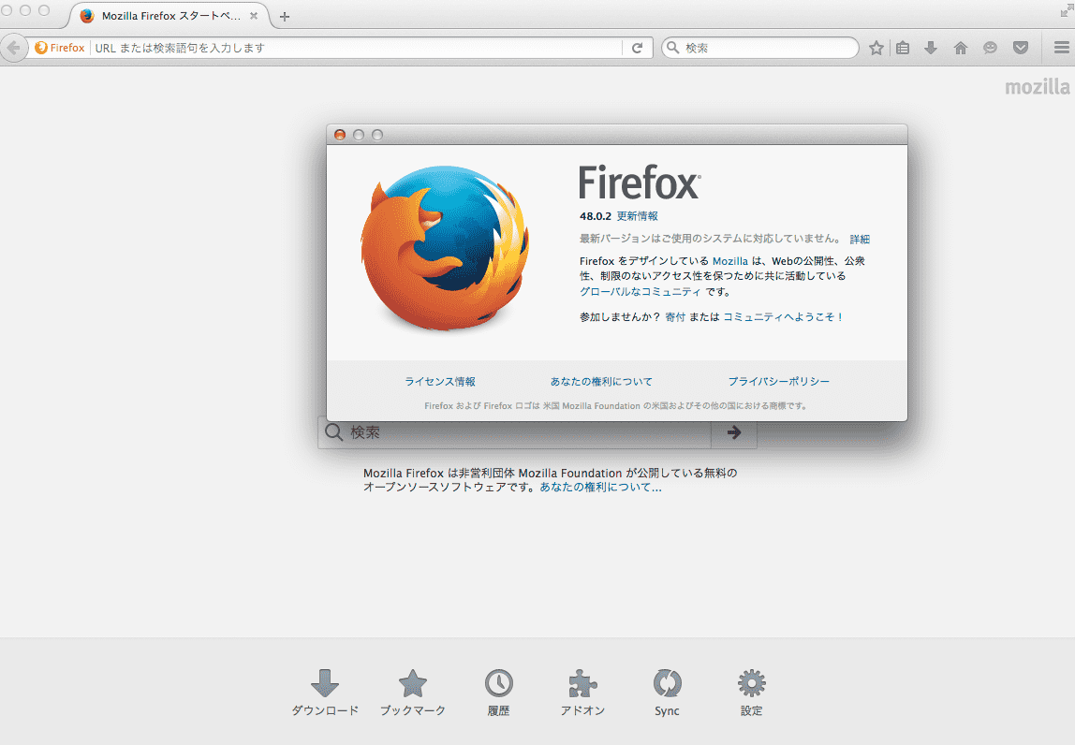Open the 設定 gear launcher
This screenshot has width=1075, height=745.
pyautogui.click(x=751, y=693)
